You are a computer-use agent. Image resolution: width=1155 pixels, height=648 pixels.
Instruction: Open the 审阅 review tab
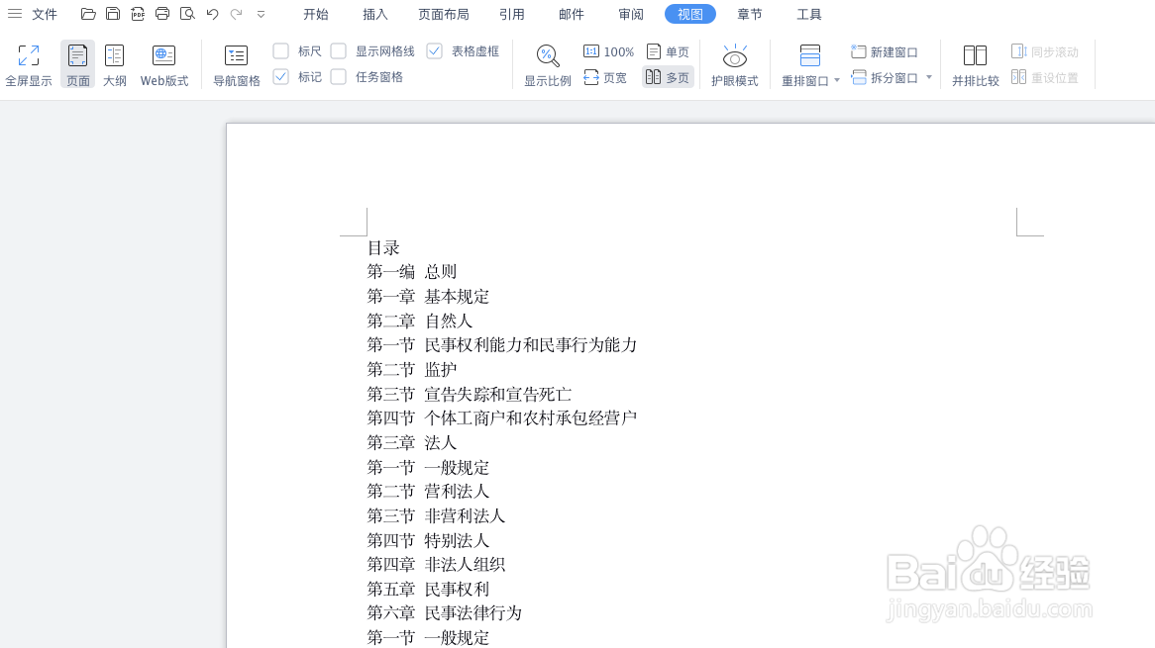(x=631, y=14)
